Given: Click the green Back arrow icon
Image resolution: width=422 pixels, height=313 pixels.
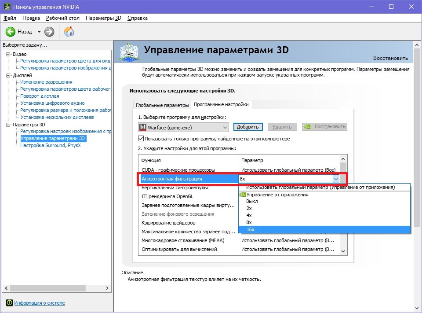Looking at the screenshot, I should pos(11,32).
